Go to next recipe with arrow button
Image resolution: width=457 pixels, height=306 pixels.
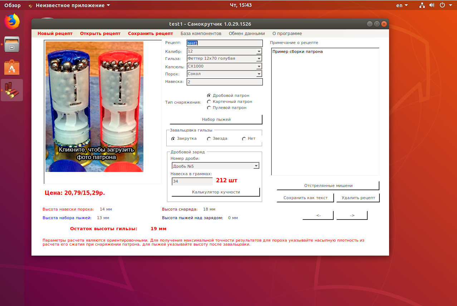click(352, 215)
